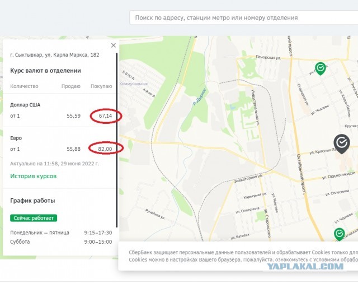Click ул. Катаева label on map
Screen dimensions: 358x283
click(240, 236)
